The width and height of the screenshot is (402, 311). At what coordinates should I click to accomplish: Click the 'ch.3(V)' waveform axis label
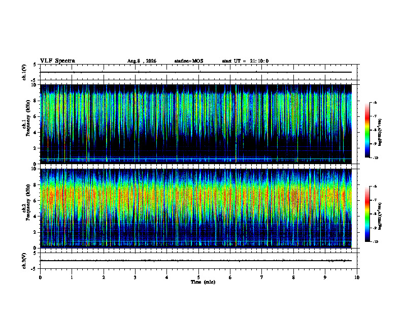click(x=24, y=261)
